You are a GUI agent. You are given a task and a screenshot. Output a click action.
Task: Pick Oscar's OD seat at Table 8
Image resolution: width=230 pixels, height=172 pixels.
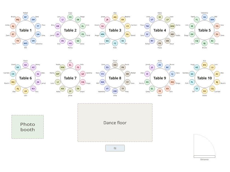coord(115,65)
